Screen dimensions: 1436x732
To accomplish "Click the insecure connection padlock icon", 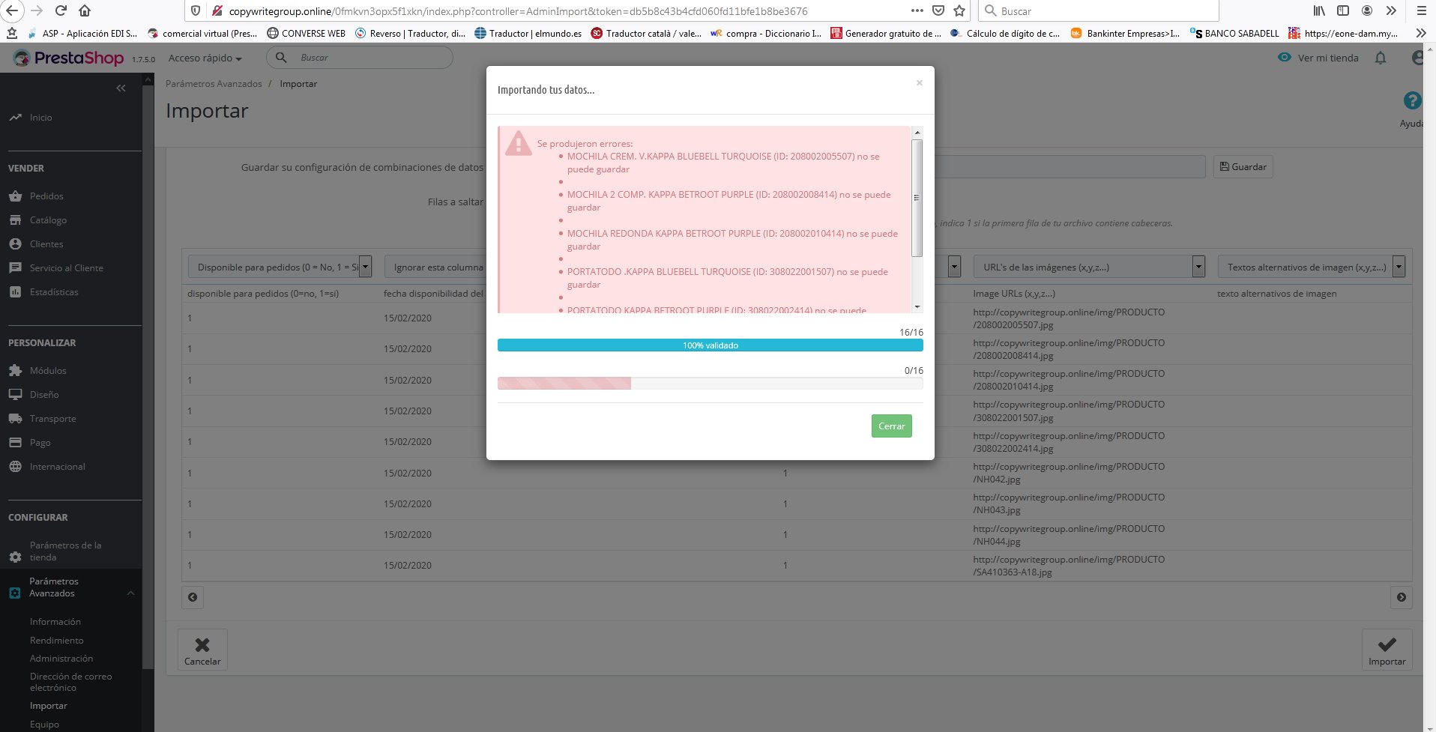I will coord(217,10).
